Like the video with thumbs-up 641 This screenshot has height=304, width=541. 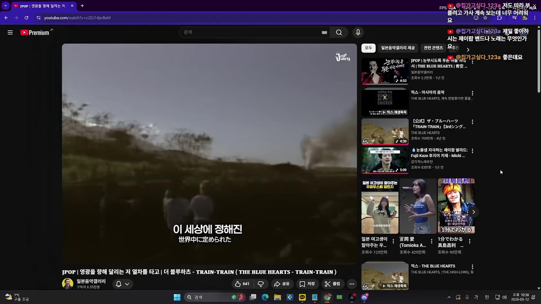point(242,284)
